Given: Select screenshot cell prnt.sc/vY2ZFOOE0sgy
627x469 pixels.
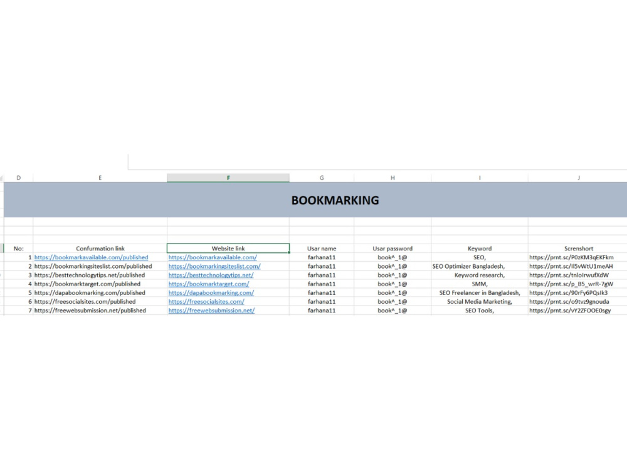Looking at the screenshot, I should [577, 311].
